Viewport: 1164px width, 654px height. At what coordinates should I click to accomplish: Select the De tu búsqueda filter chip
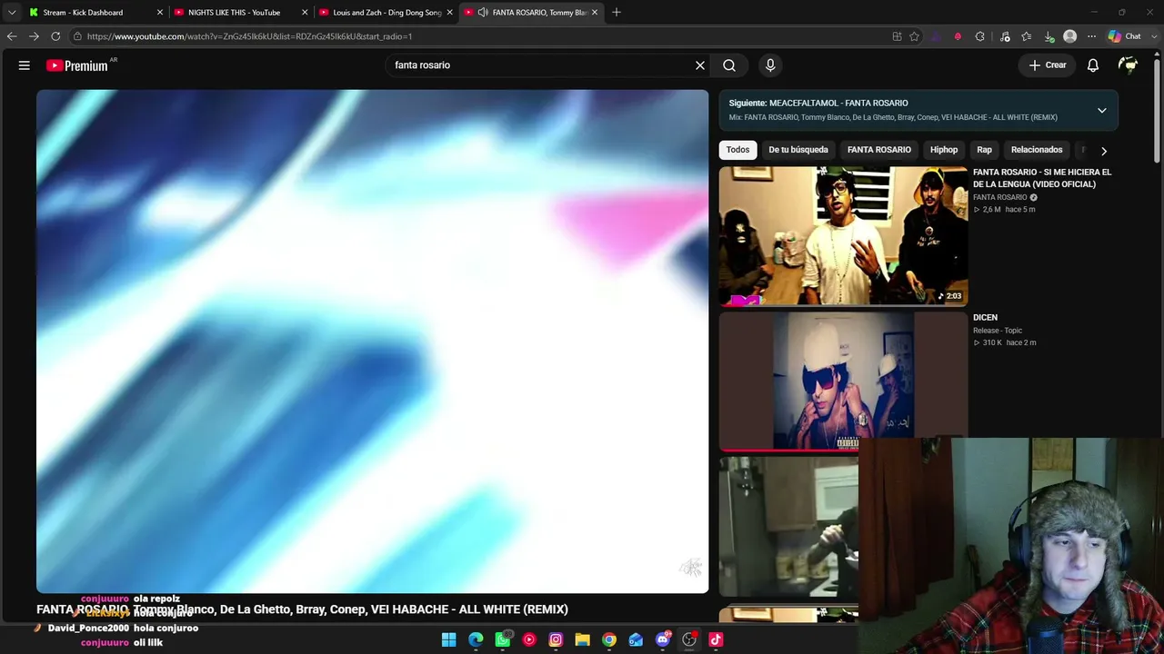798,150
